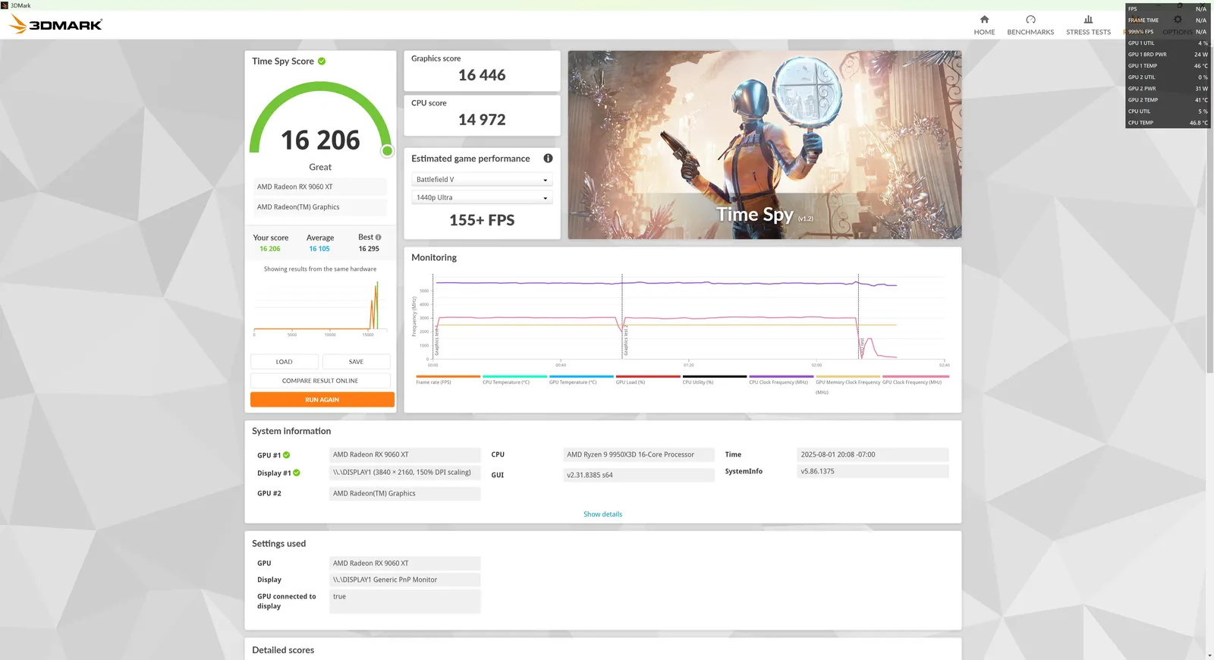Click the Home house icon

[x=984, y=20]
